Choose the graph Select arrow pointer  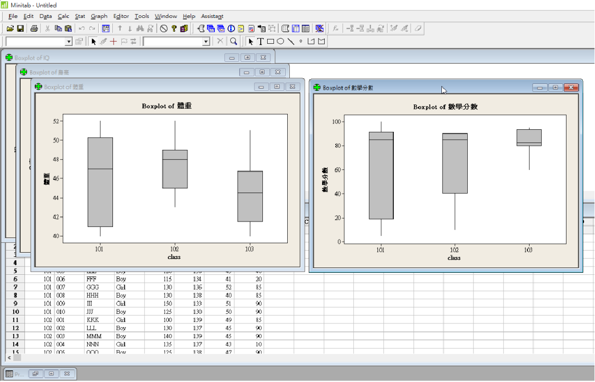coord(93,41)
